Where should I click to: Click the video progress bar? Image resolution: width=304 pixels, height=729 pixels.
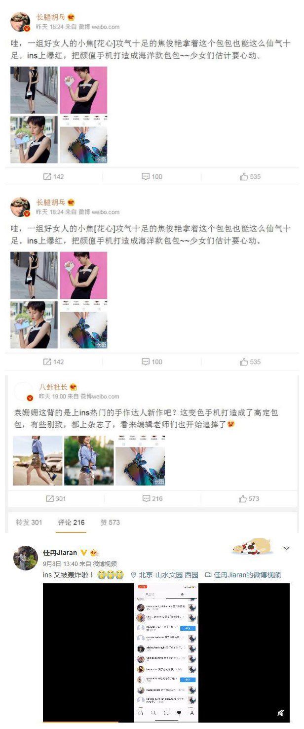166,723
